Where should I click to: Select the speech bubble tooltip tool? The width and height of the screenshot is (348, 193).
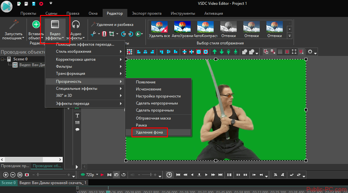[x=77, y=130]
